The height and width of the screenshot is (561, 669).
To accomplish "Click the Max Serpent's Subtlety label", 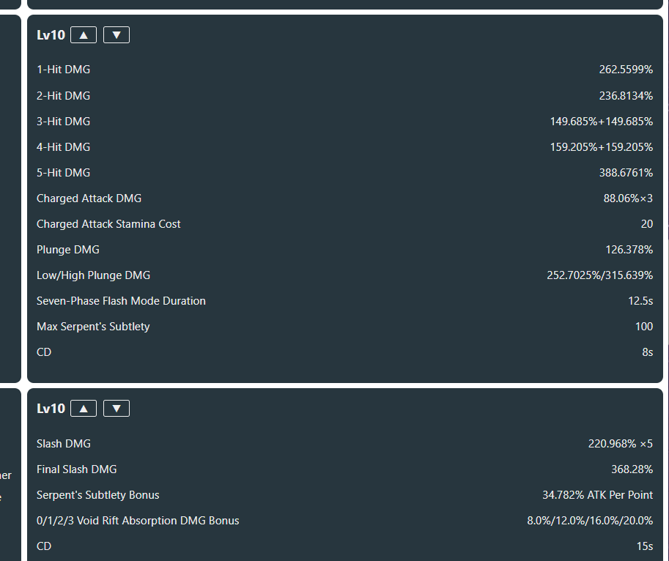I will [x=94, y=327].
